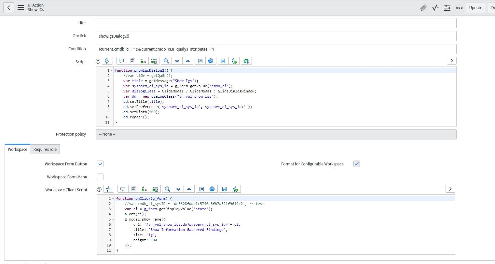The image size is (495, 264).
Task: Open personalize form sliders icon
Action: click(x=447, y=7)
